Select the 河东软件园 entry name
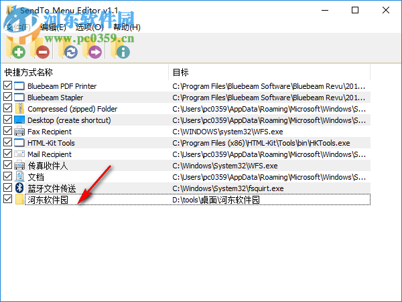 (x=48, y=200)
